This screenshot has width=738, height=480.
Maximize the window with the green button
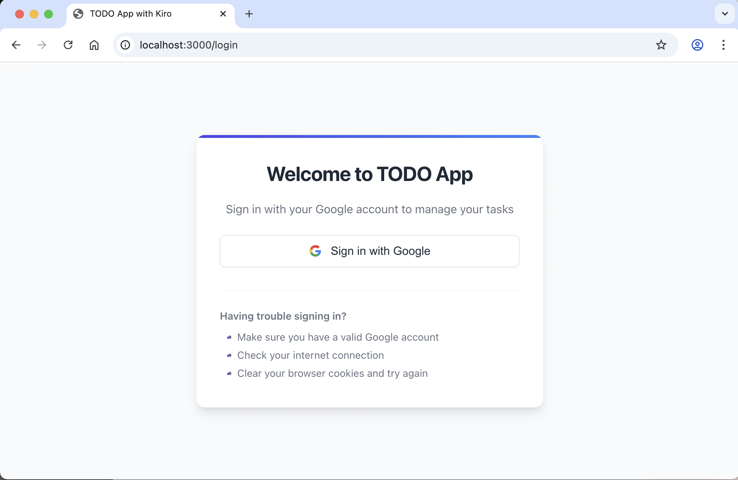click(x=49, y=14)
